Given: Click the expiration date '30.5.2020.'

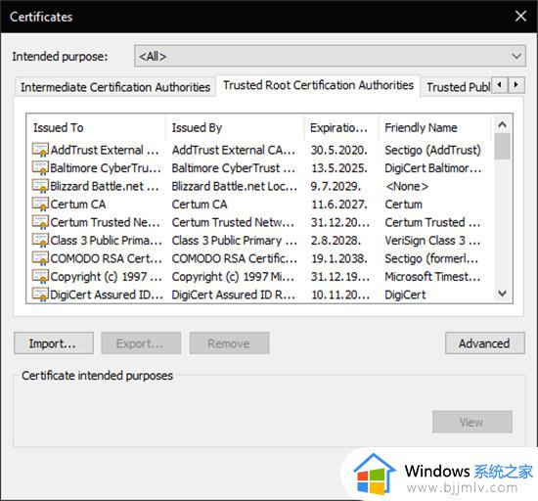Looking at the screenshot, I should point(339,150).
